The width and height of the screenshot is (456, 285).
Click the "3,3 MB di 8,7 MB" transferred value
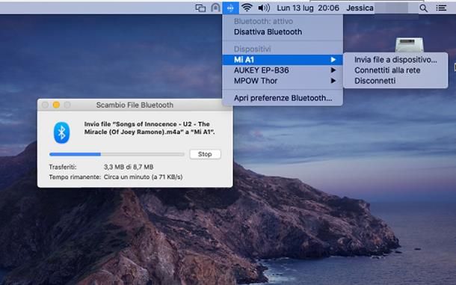click(x=129, y=167)
